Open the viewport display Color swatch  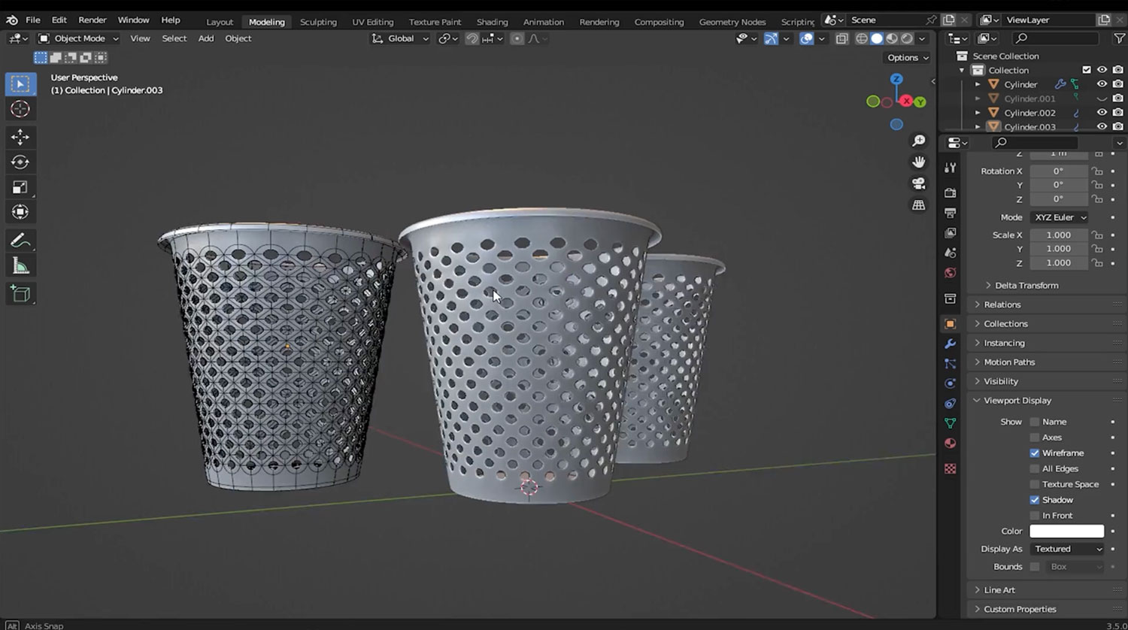click(x=1066, y=531)
